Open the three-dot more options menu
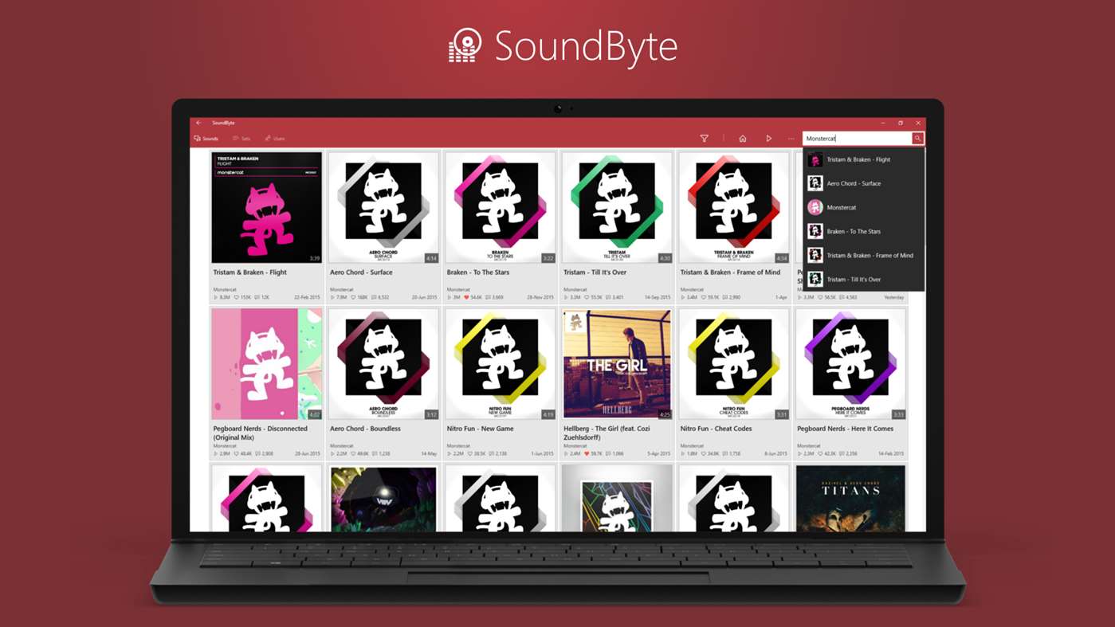This screenshot has height=627, width=1115. (791, 139)
